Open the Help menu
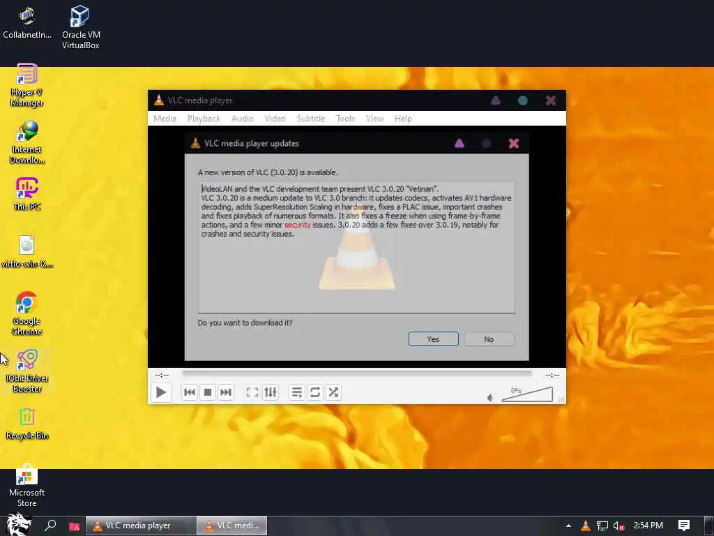This screenshot has width=714, height=536. (403, 119)
